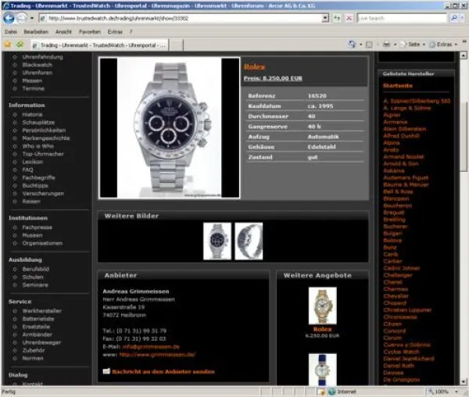The width and height of the screenshot is (469, 397).
Task: Click the Audemars Piguet brand link
Action: pos(406,177)
